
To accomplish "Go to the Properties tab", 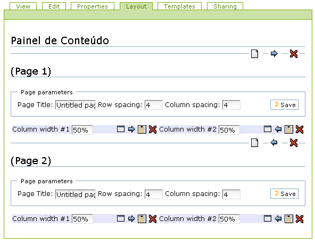I will (x=93, y=6).
